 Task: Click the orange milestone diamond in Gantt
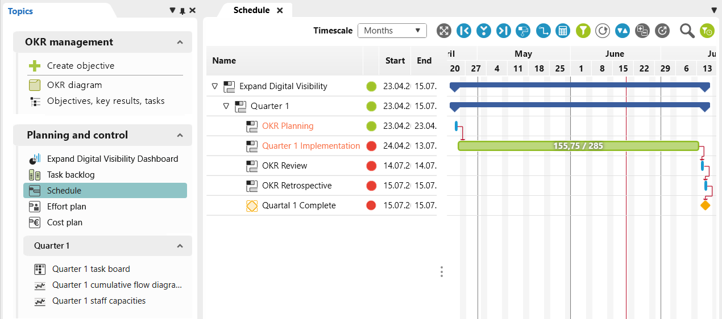click(706, 205)
